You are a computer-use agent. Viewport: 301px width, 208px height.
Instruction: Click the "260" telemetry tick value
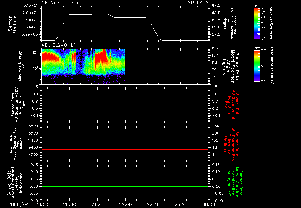click(x=215, y=126)
